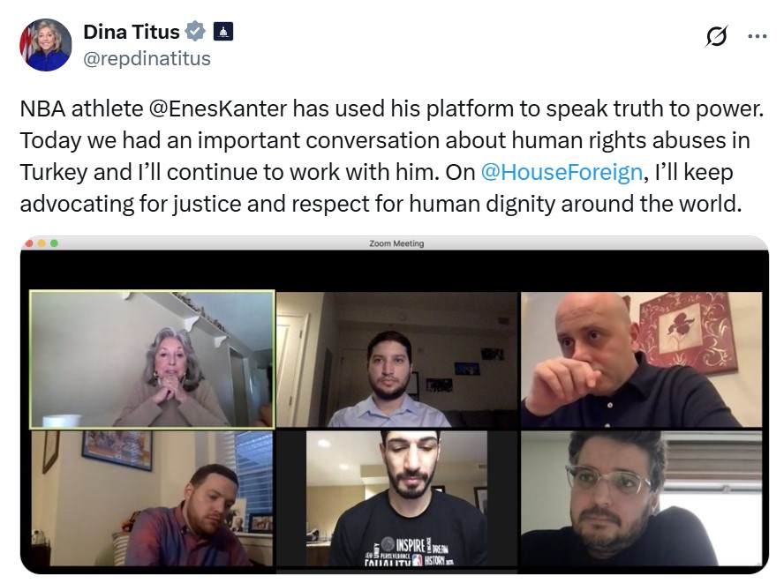Click the blue verified checkmark badge

pyautogui.click(x=195, y=32)
